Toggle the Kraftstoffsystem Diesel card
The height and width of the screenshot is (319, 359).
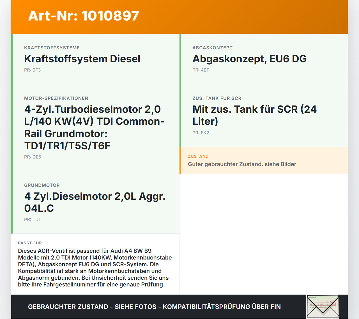click(95, 59)
